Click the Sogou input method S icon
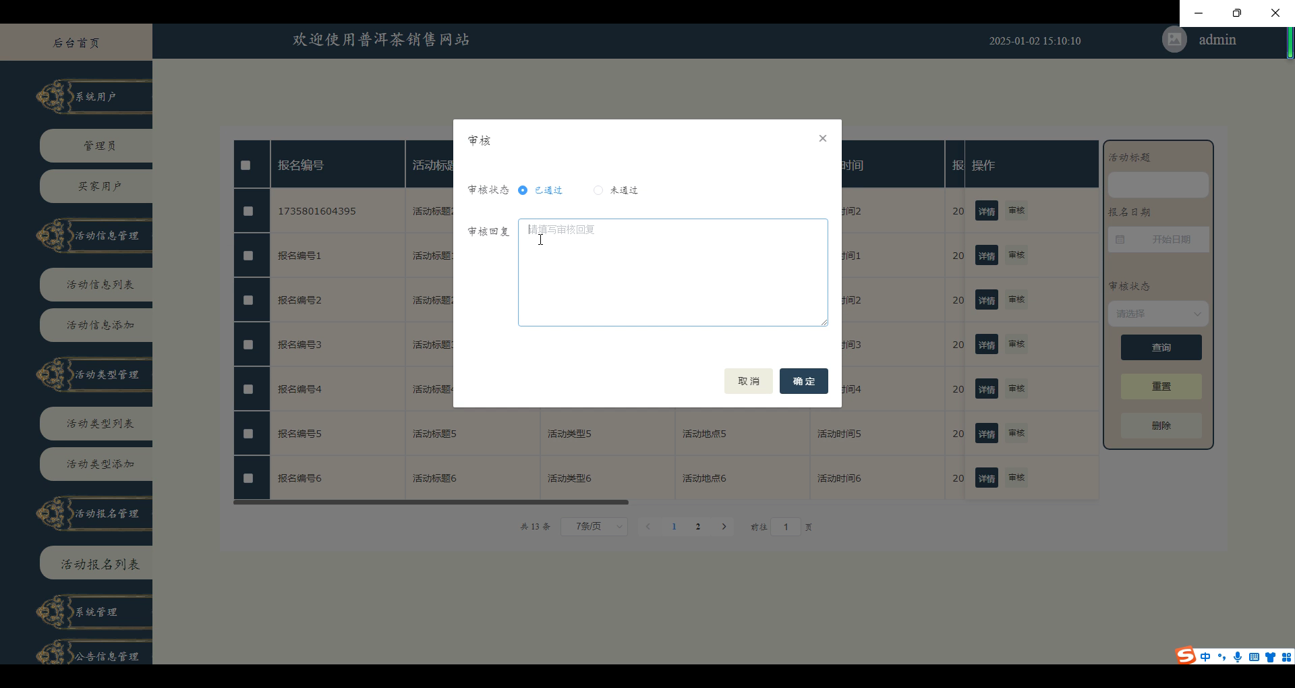This screenshot has height=688, width=1295. coord(1186,656)
